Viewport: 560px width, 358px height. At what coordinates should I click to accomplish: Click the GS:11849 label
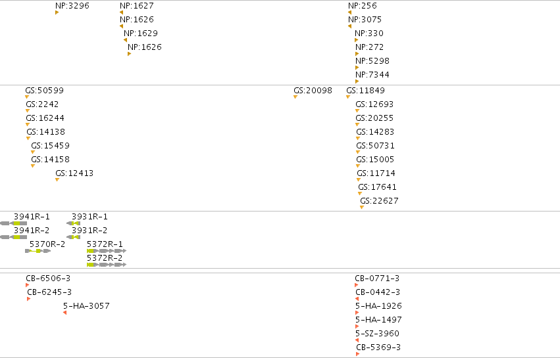365,91
